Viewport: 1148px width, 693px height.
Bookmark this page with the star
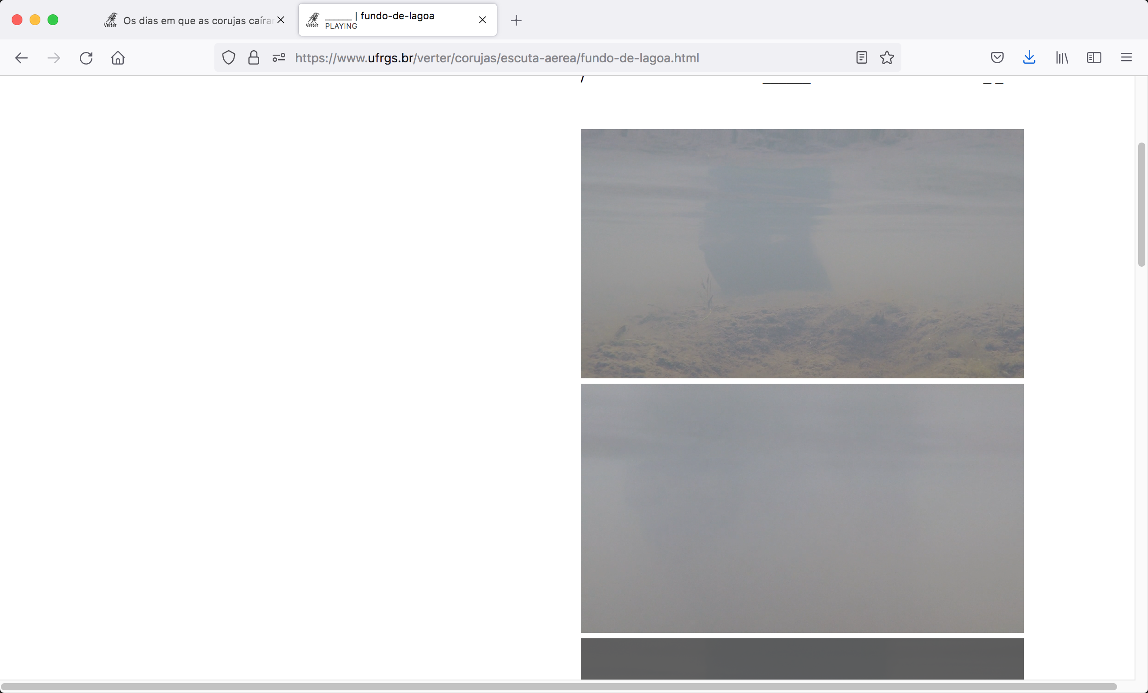887,58
